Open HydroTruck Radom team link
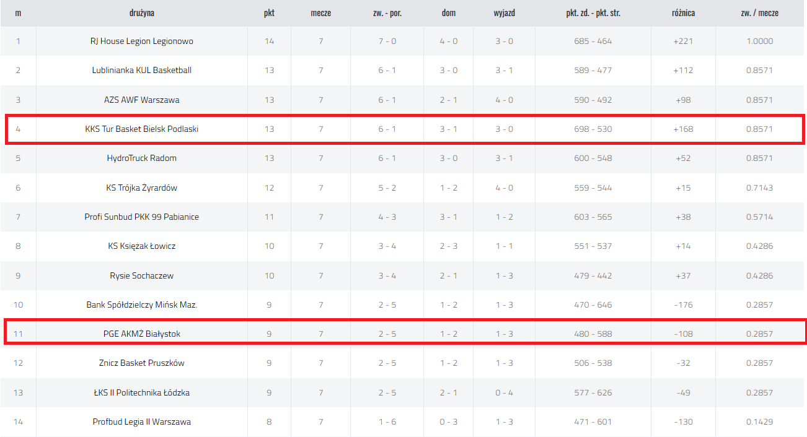Screen dimensions: 807x437 click(141, 158)
